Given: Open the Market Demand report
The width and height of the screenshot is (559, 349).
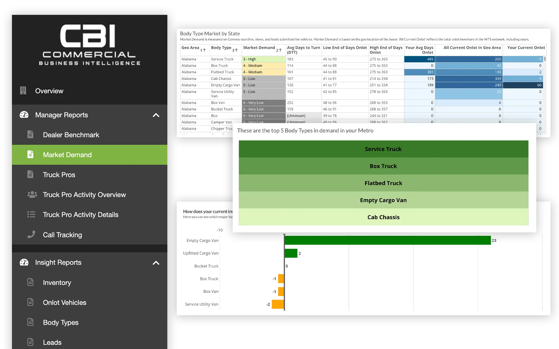Looking at the screenshot, I should (x=67, y=155).
